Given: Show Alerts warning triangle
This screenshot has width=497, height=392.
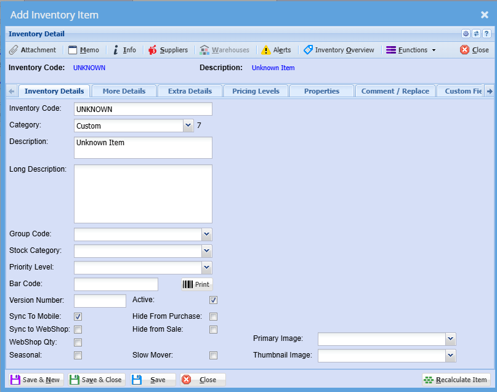Looking at the screenshot, I should [x=265, y=50].
